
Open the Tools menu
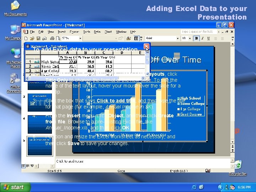coord(87,32)
